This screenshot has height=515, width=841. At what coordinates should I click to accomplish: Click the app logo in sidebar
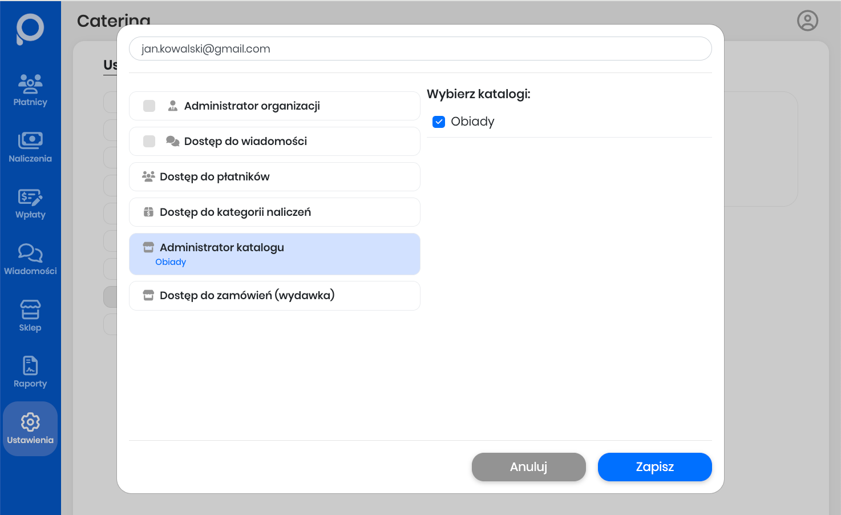tap(30, 29)
